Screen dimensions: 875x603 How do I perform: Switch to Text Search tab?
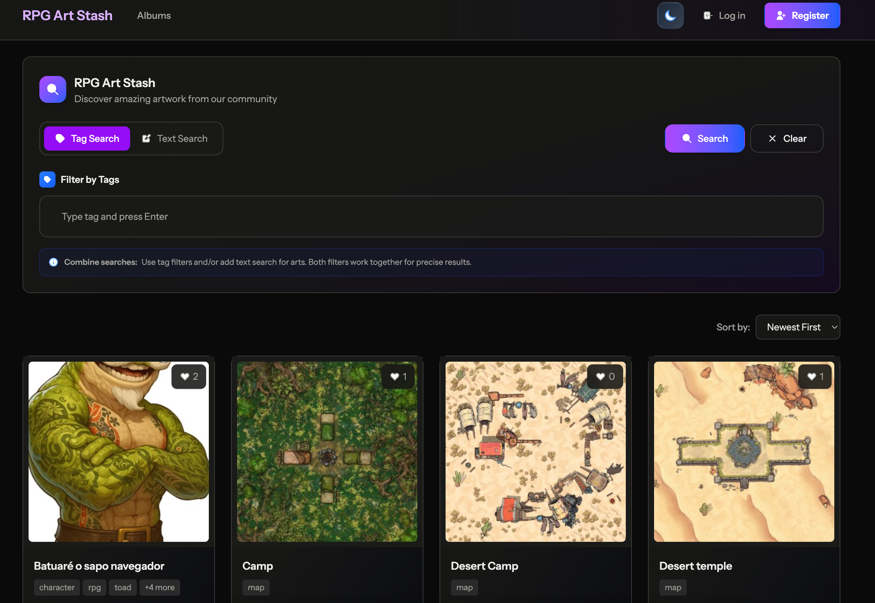coord(175,139)
